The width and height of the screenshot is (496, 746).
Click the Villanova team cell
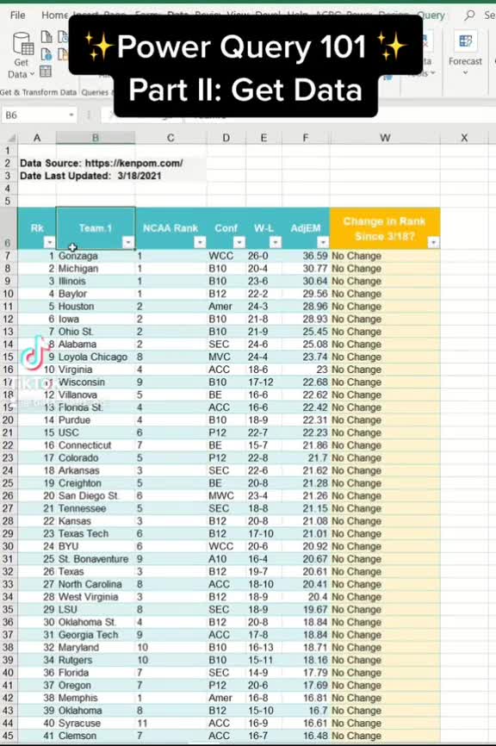(x=96, y=395)
